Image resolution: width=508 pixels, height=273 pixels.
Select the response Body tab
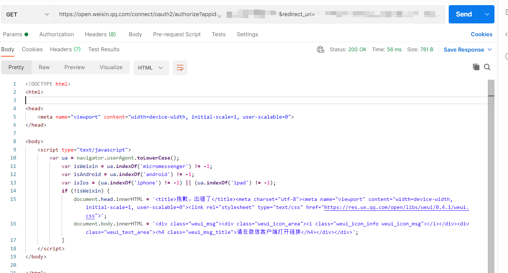pyautogui.click(x=8, y=49)
